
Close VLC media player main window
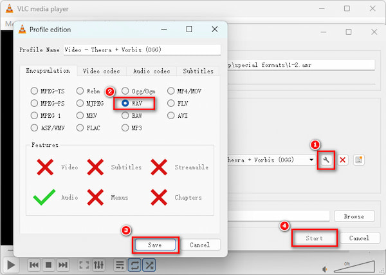[372, 8]
